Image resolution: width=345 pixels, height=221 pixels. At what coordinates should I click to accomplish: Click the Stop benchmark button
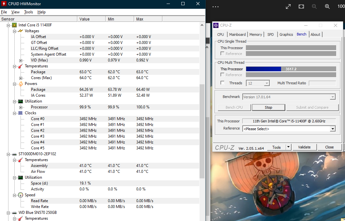click(268, 107)
